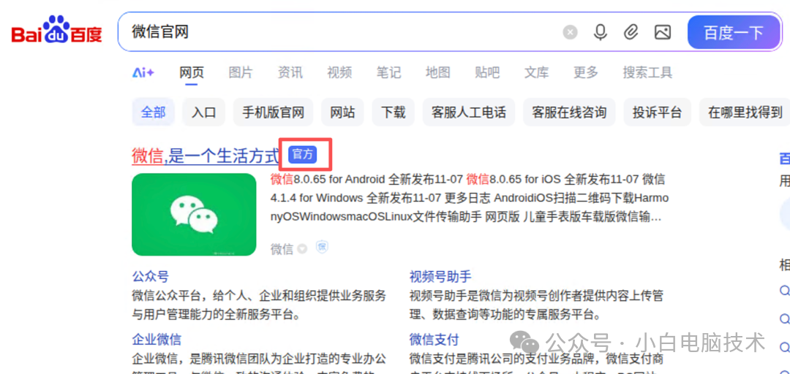Select the 网页 tab
Screen dimensions: 790x374
click(x=192, y=72)
